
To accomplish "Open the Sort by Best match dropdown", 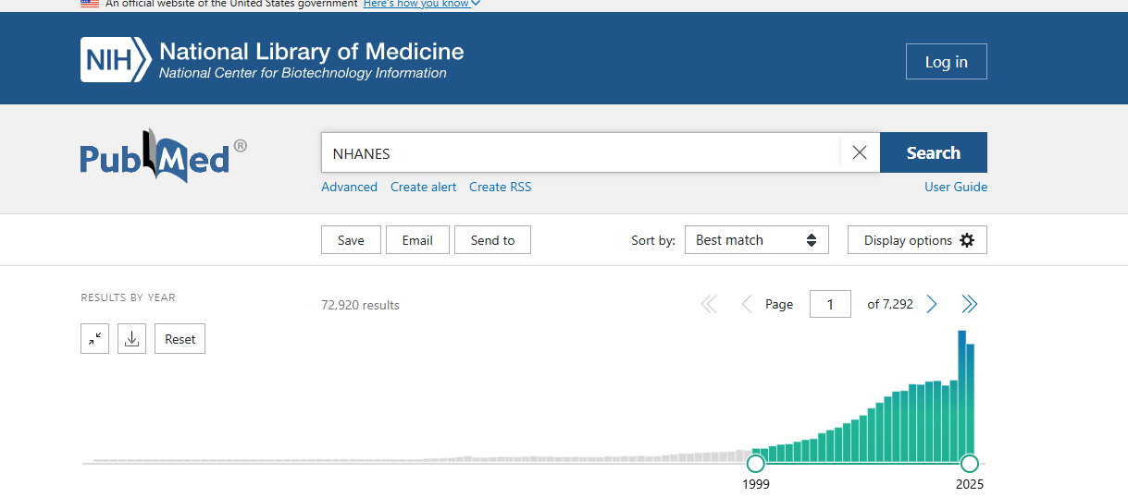I will 756,240.
